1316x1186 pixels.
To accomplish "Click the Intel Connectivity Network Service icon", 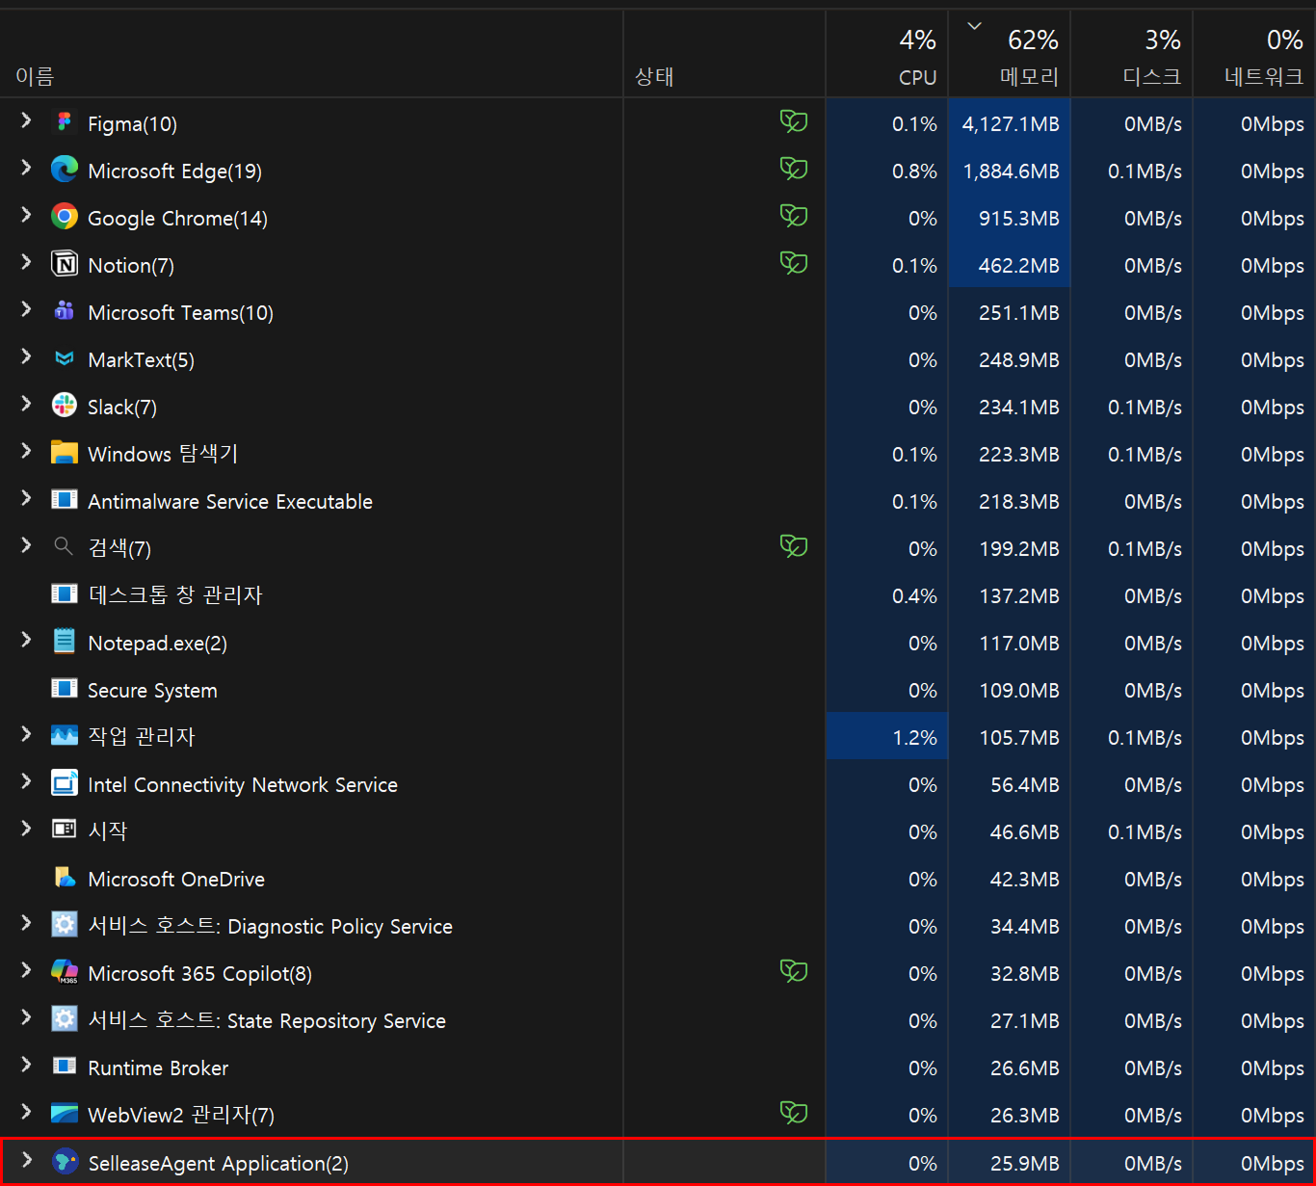I will (x=65, y=783).
